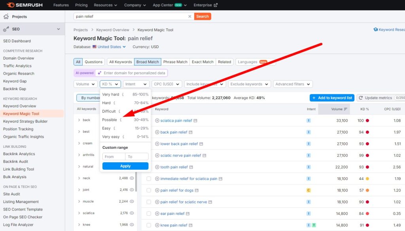
Task: Check the box for knee pain relief
Action: [x=149, y=225]
